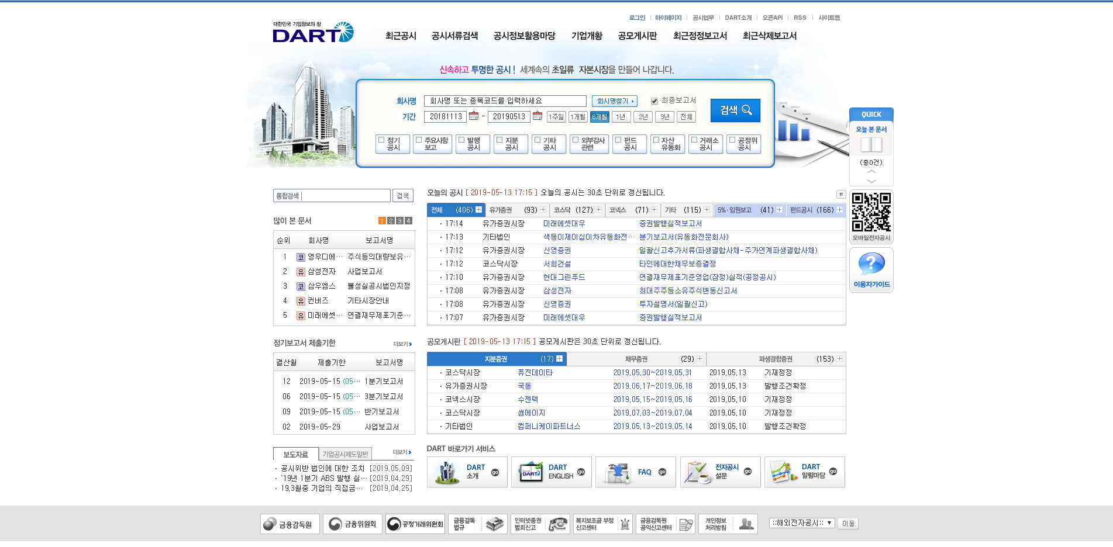The height and width of the screenshot is (547, 1113).
Task: Click the 회사명찾기 button
Action: [615, 101]
